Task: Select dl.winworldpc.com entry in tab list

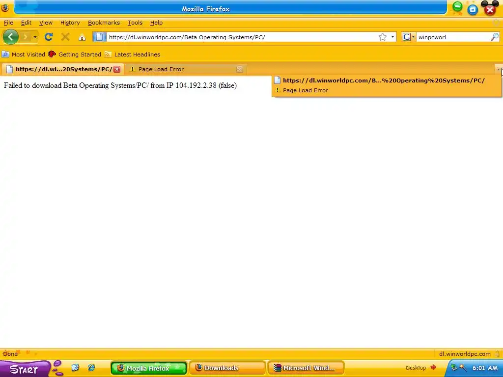Action: (x=386, y=81)
